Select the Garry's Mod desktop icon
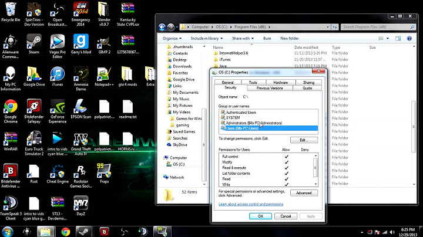 (x=80, y=42)
